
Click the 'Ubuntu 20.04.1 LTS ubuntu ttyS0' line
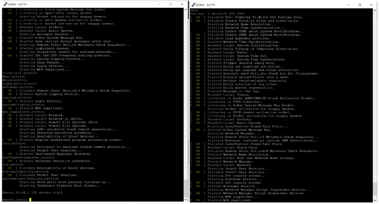click(32, 192)
